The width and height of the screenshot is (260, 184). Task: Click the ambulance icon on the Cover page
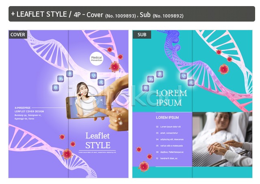[61, 79]
